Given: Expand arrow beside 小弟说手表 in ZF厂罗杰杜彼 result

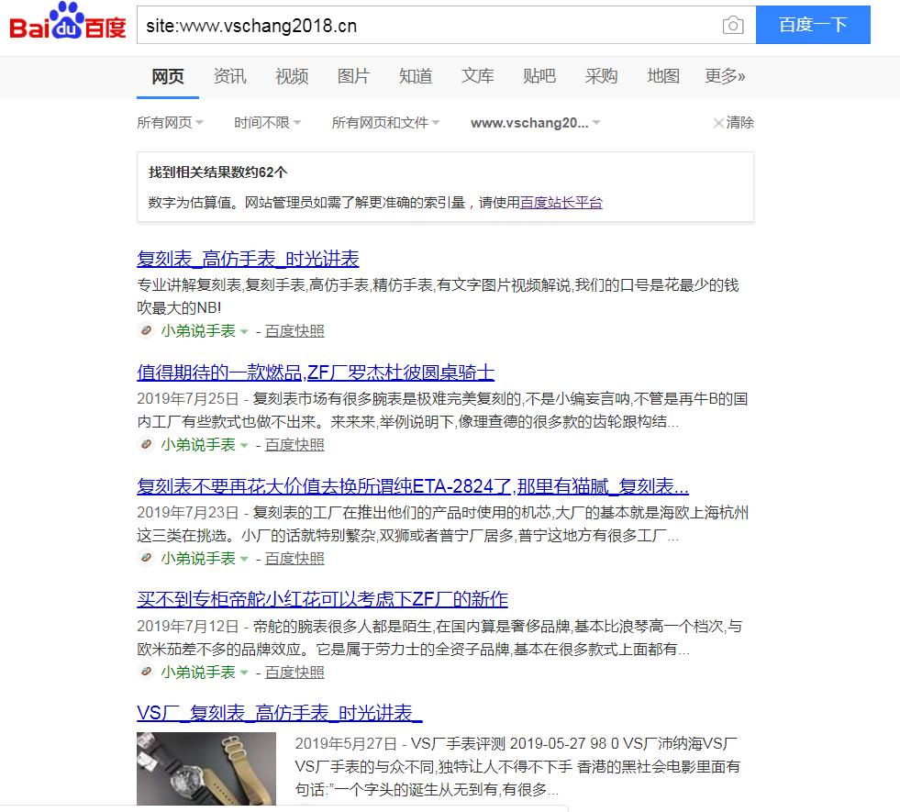Looking at the screenshot, I should [244, 445].
